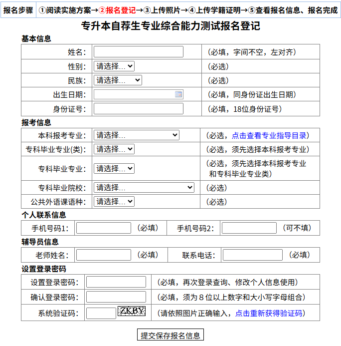Expand 专科毕业专业(类) dropdown
Screen dimensions: 341x346
114,149
